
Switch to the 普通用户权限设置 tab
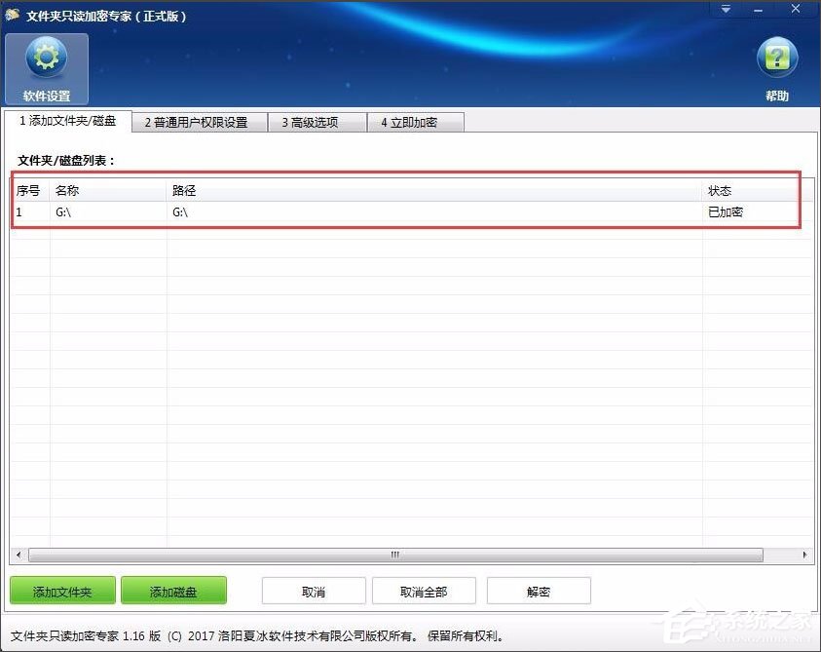[x=198, y=122]
